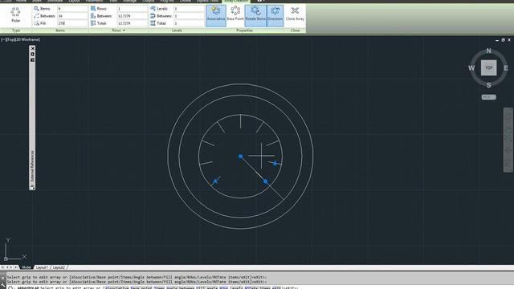
Task: Click the W compass direction on ViewCube
Action: tap(471, 67)
